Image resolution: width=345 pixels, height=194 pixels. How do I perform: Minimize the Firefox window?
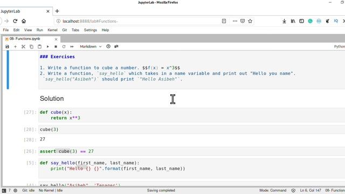330,2
